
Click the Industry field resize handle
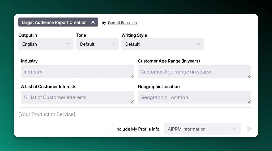pyautogui.click(x=132, y=76)
